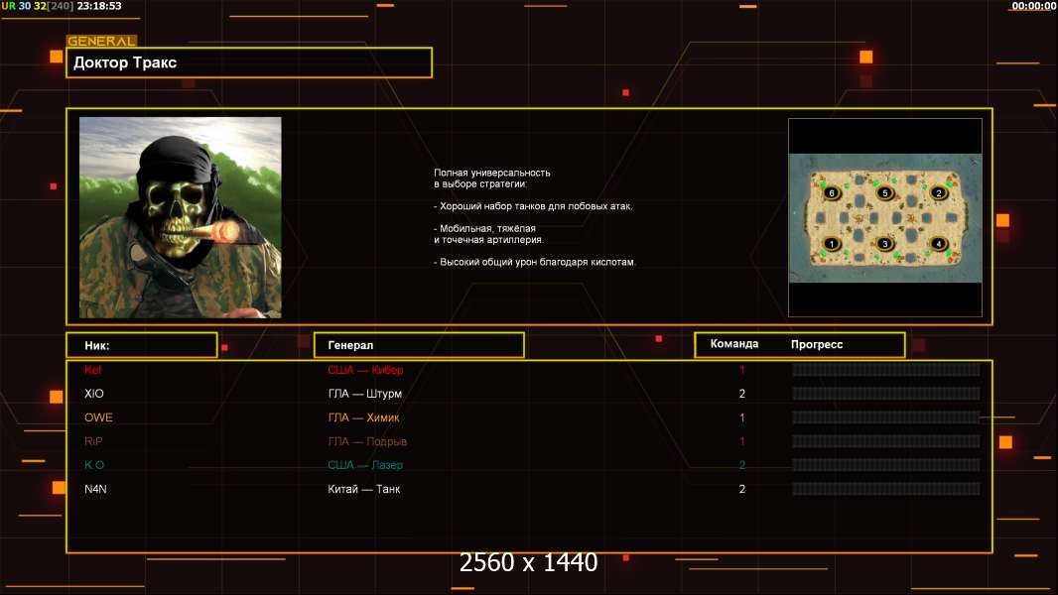Click the Доктор Тракс name field
Image resolution: width=1058 pixels, height=595 pixels.
pos(249,62)
